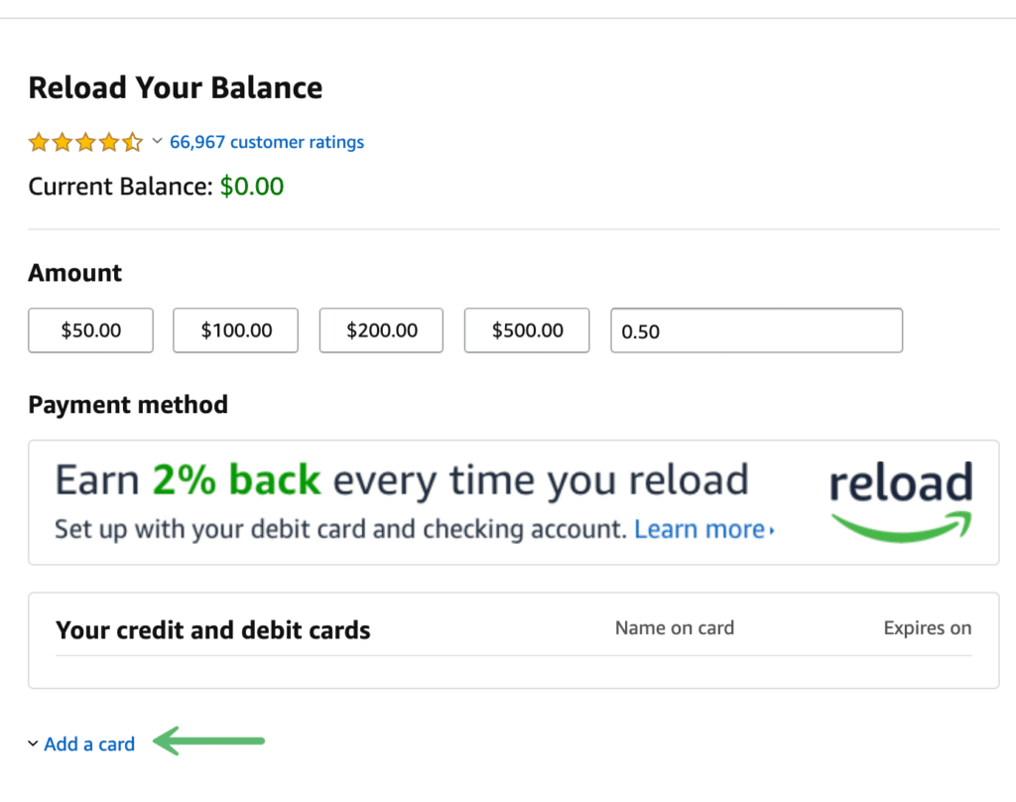Click the green smile arrow under reload

pyautogui.click(x=901, y=526)
